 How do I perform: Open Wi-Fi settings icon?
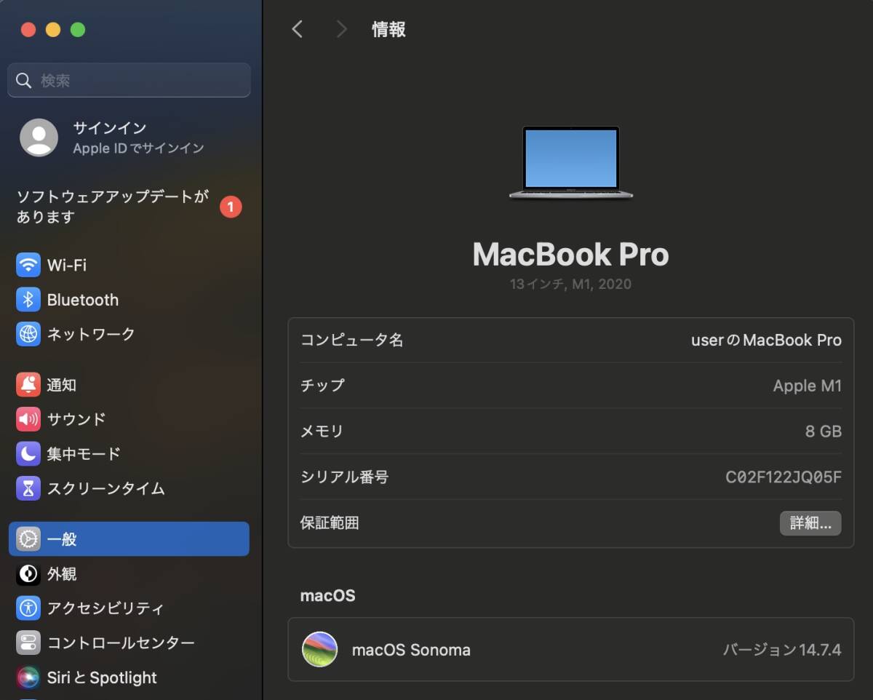pos(28,265)
